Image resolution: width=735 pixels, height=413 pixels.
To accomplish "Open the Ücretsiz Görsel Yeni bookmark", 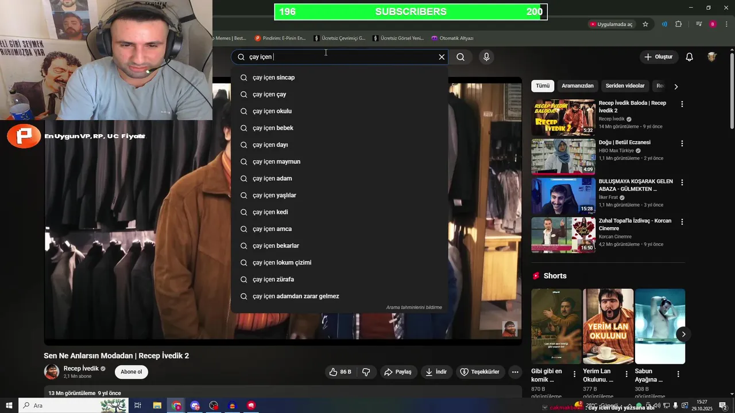I will pyautogui.click(x=398, y=38).
